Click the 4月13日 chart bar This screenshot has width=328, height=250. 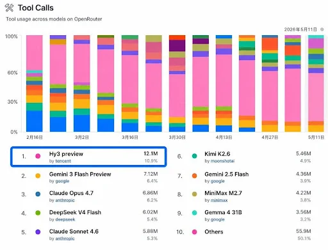pos(224,83)
